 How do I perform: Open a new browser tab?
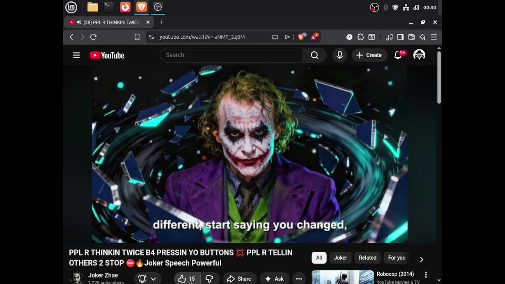pyautogui.click(x=161, y=22)
